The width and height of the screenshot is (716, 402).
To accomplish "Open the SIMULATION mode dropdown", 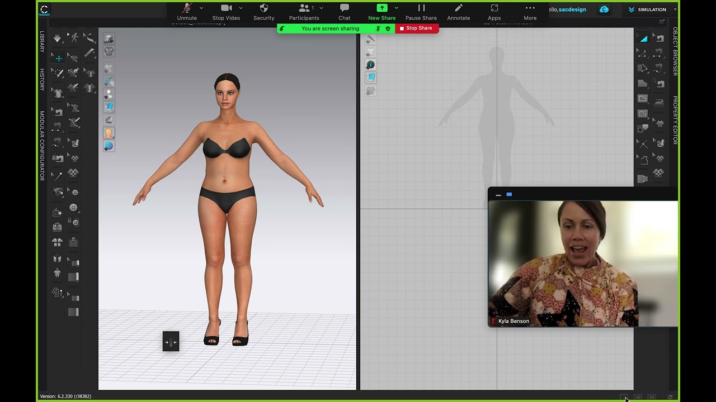I will [652, 9].
